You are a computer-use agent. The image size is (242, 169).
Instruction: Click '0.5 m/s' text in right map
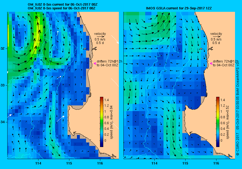click(216, 39)
